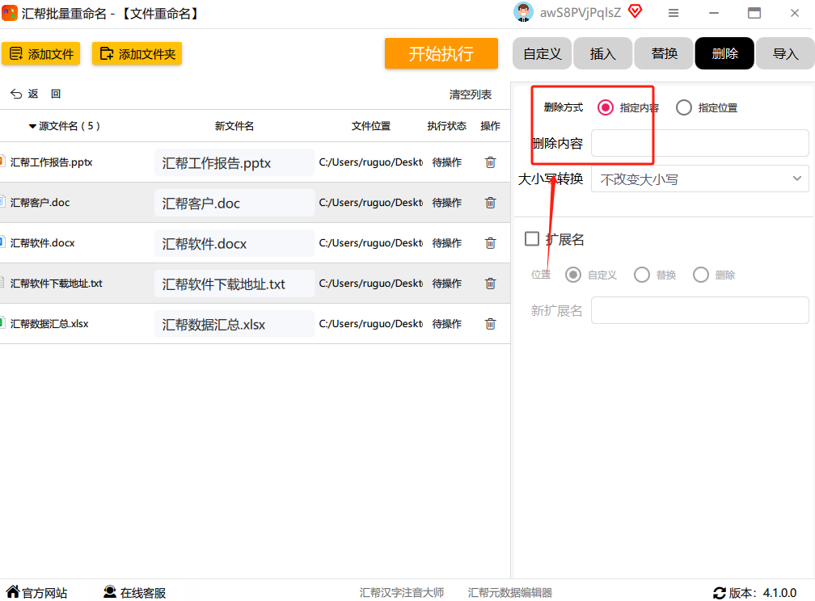Click the 汇帮批量重命名 app logo
This screenshot has width=815, height=601.
pos(10,12)
